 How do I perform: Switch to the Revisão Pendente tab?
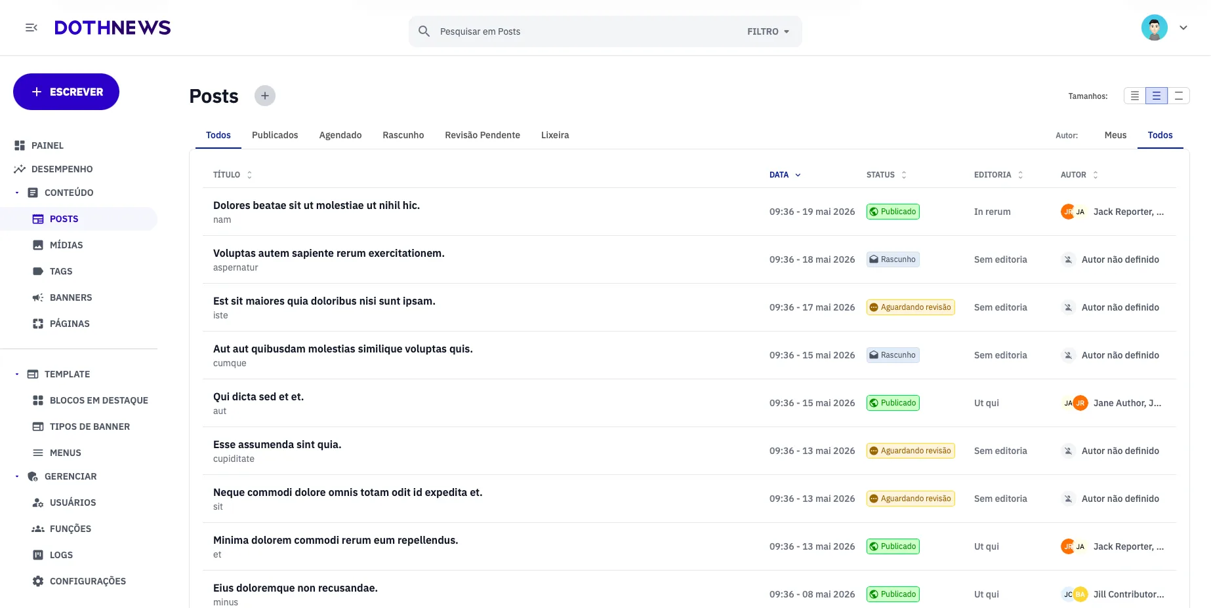[x=482, y=135]
